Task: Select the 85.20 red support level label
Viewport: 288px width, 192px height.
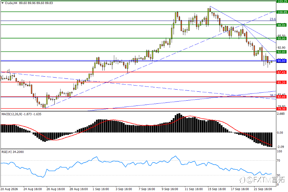Action: coord(282,82)
